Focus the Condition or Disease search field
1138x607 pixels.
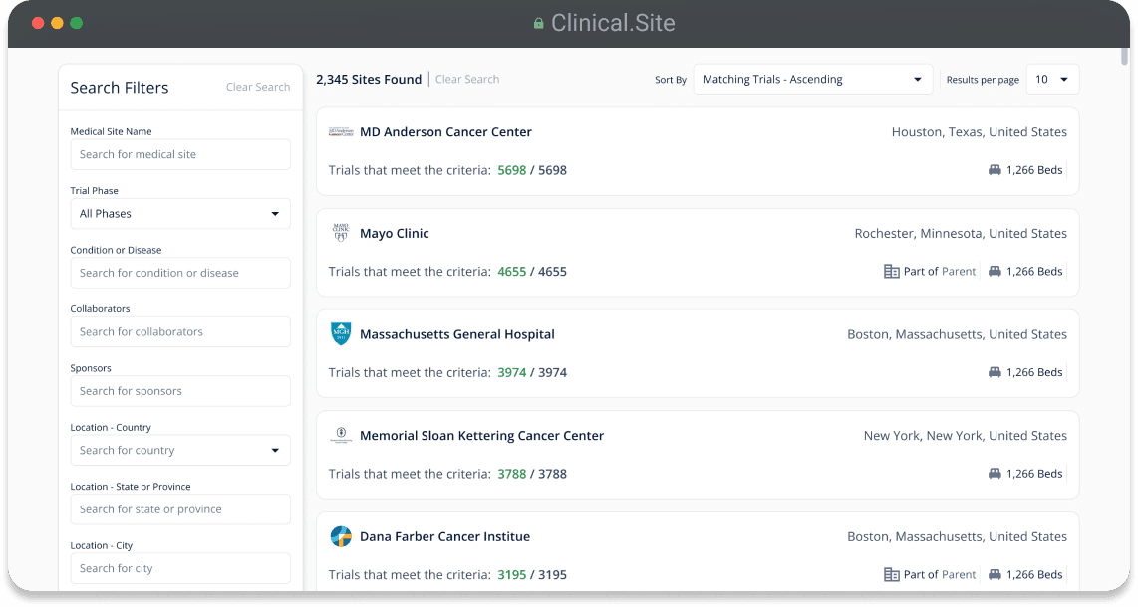180,273
